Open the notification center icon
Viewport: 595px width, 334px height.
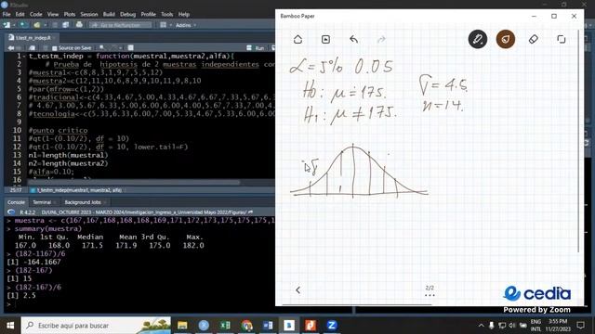[x=580, y=325]
